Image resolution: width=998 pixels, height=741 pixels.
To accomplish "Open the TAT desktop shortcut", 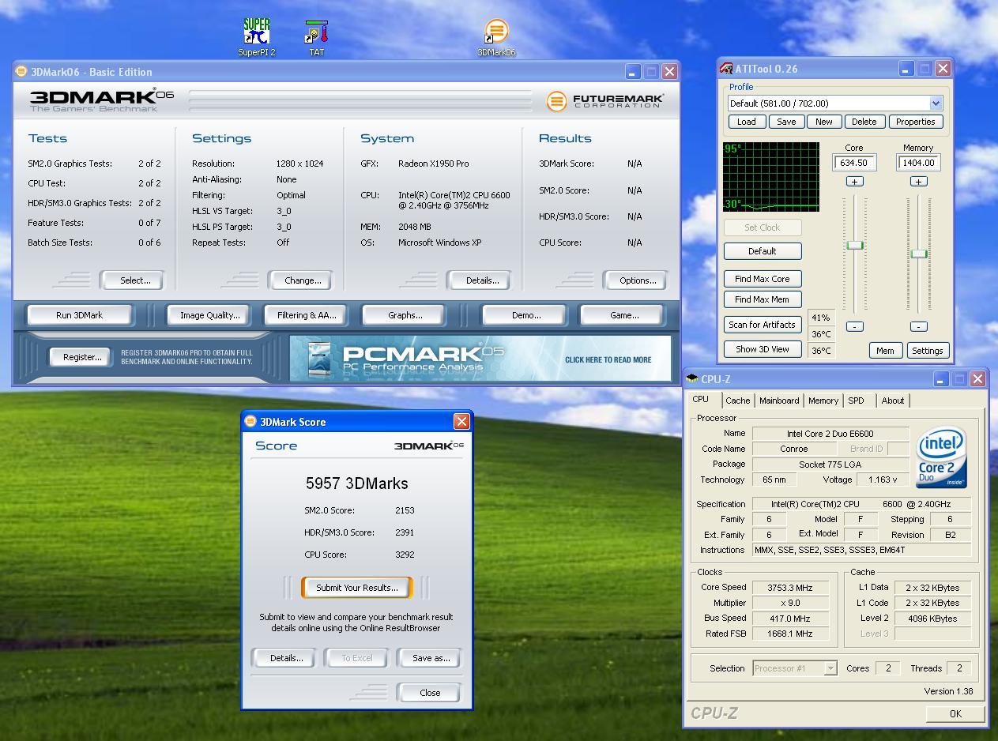I will [316, 37].
